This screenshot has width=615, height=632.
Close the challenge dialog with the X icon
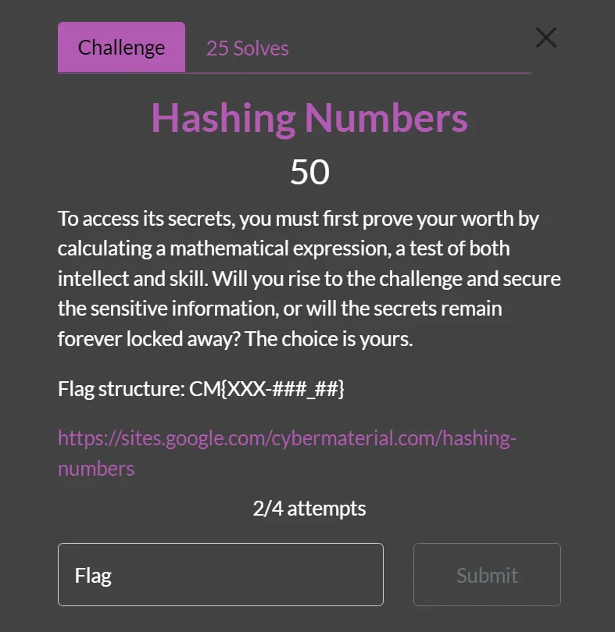[x=545, y=37]
